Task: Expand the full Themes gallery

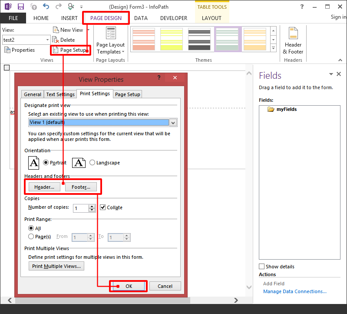Action: 274,48
